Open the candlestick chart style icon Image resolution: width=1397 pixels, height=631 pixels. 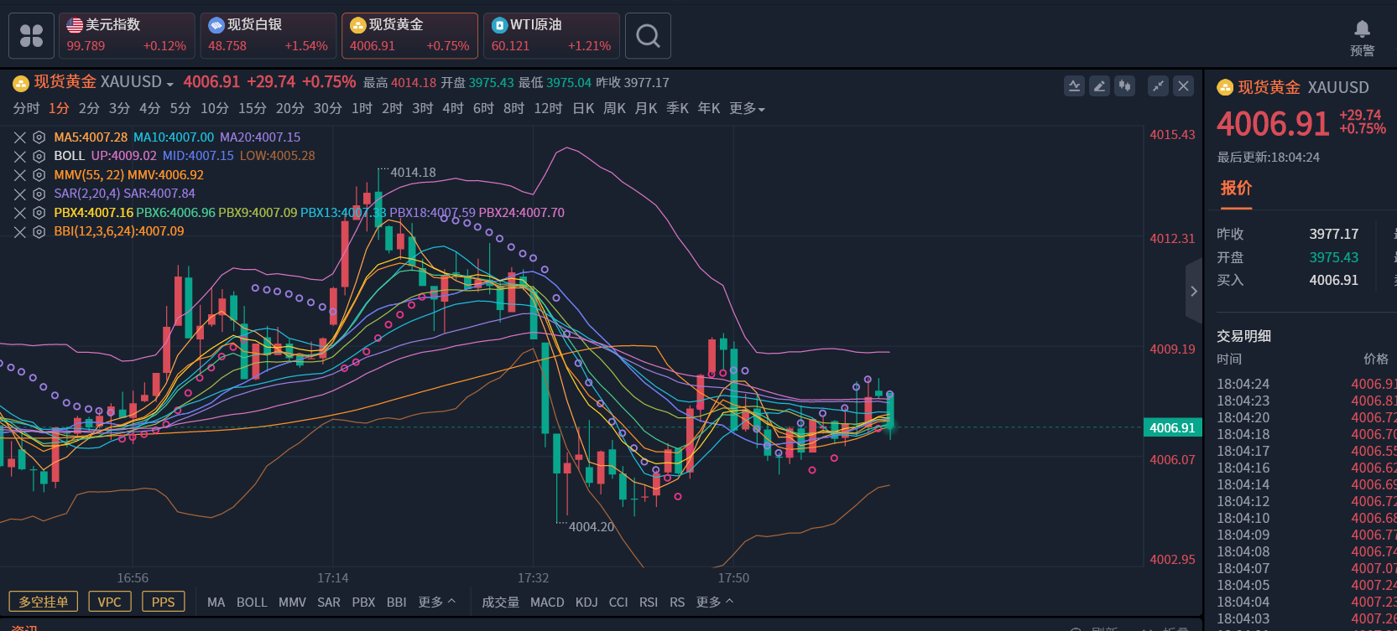1124,85
